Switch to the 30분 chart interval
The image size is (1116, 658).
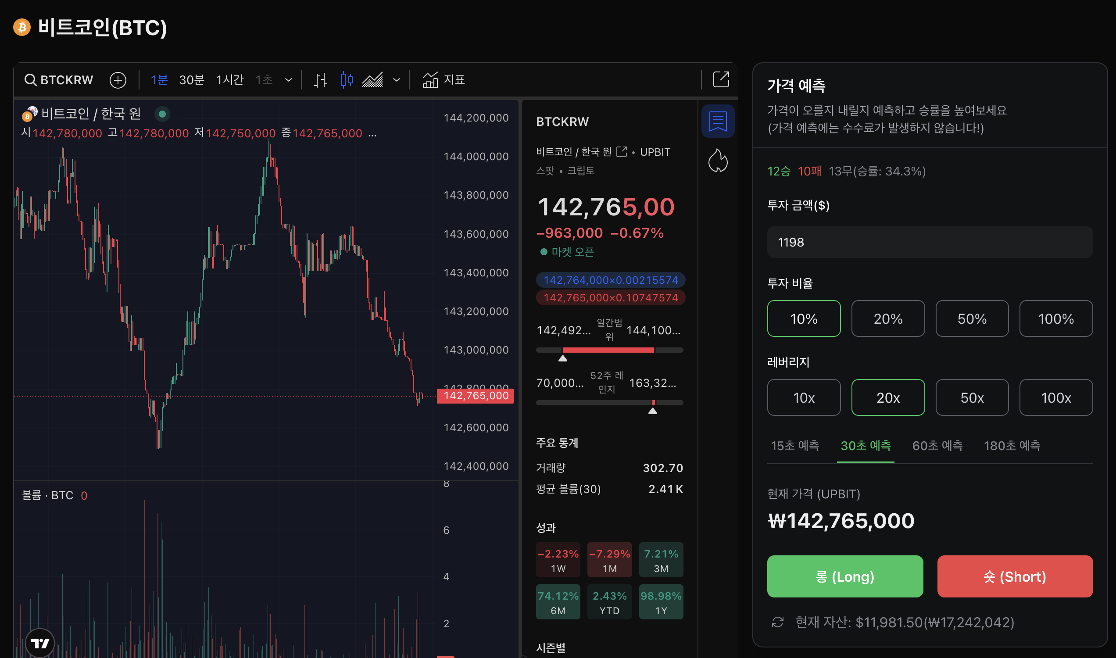(192, 80)
